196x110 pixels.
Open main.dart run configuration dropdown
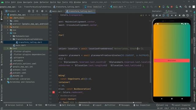pos(118,7)
